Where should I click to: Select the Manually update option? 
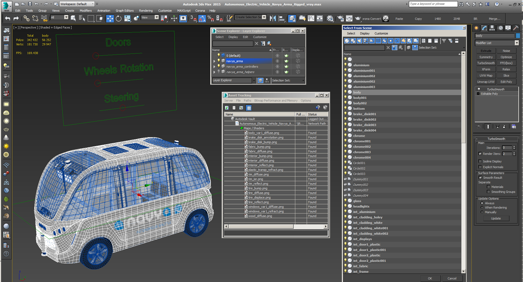(x=482, y=212)
